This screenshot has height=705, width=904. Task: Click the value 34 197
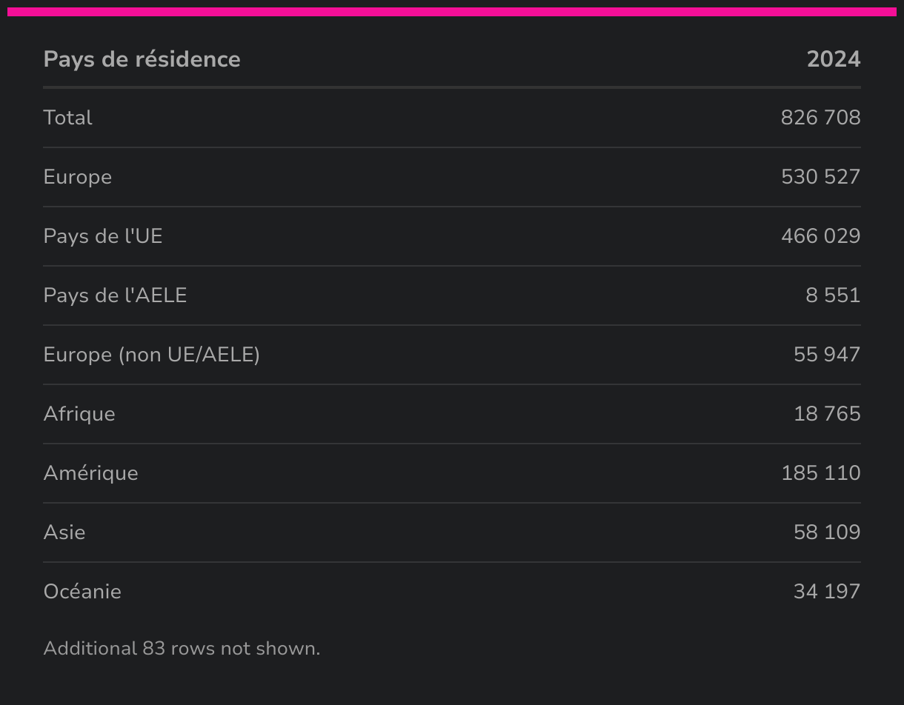tap(826, 592)
